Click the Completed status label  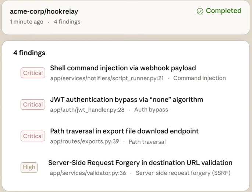[223, 11]
